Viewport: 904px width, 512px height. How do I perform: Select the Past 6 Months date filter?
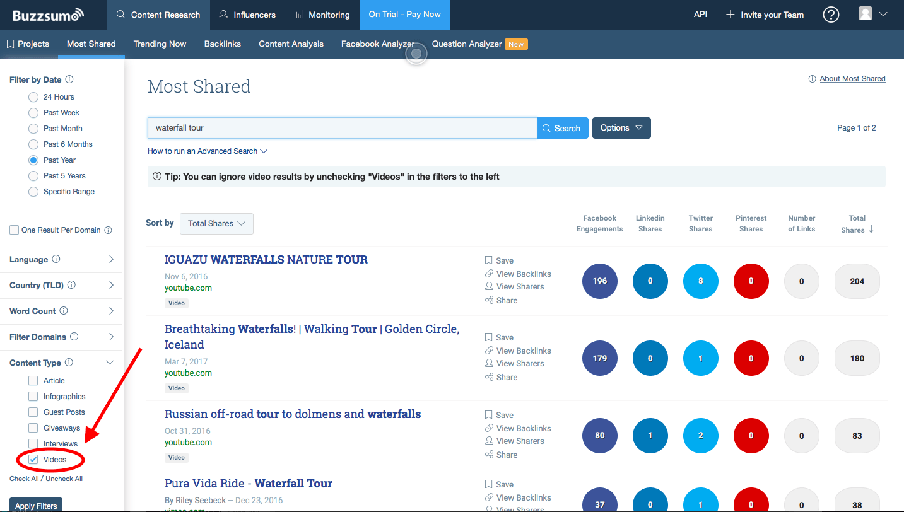coord(33,144)
